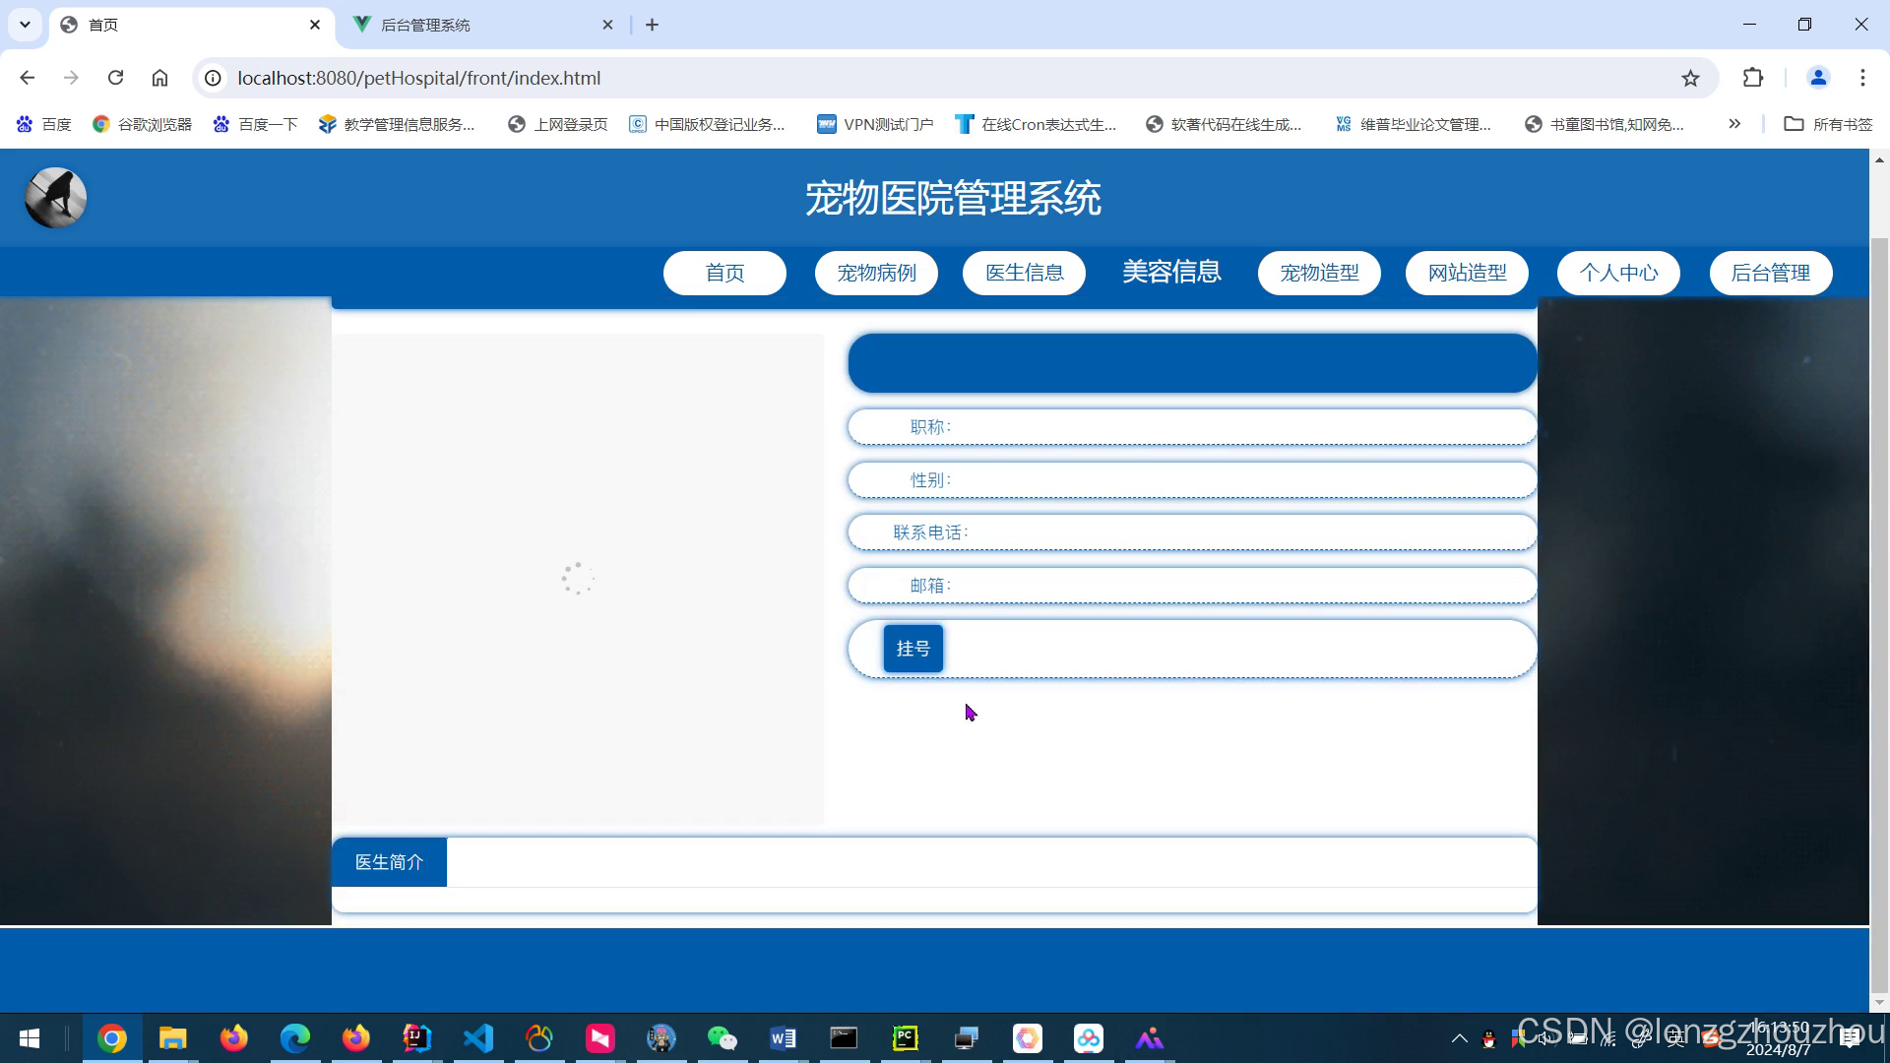Click the 挂号 button
This screenshot has height=1063, width=1890.
913,649
